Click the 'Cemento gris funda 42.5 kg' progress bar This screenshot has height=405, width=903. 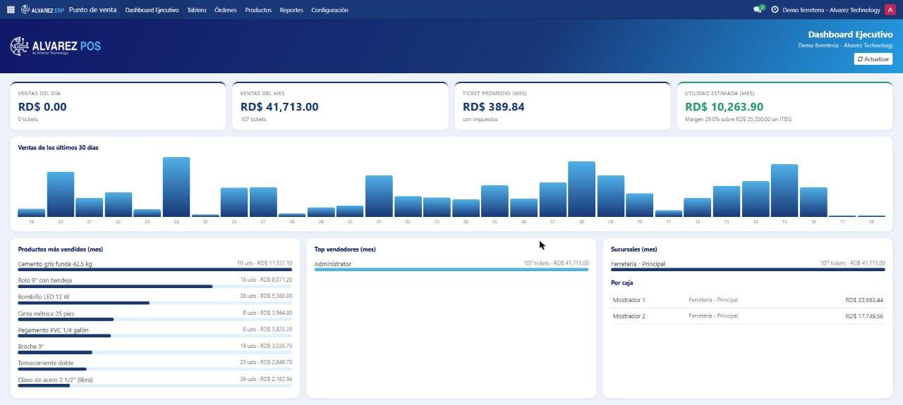[155, 270]
